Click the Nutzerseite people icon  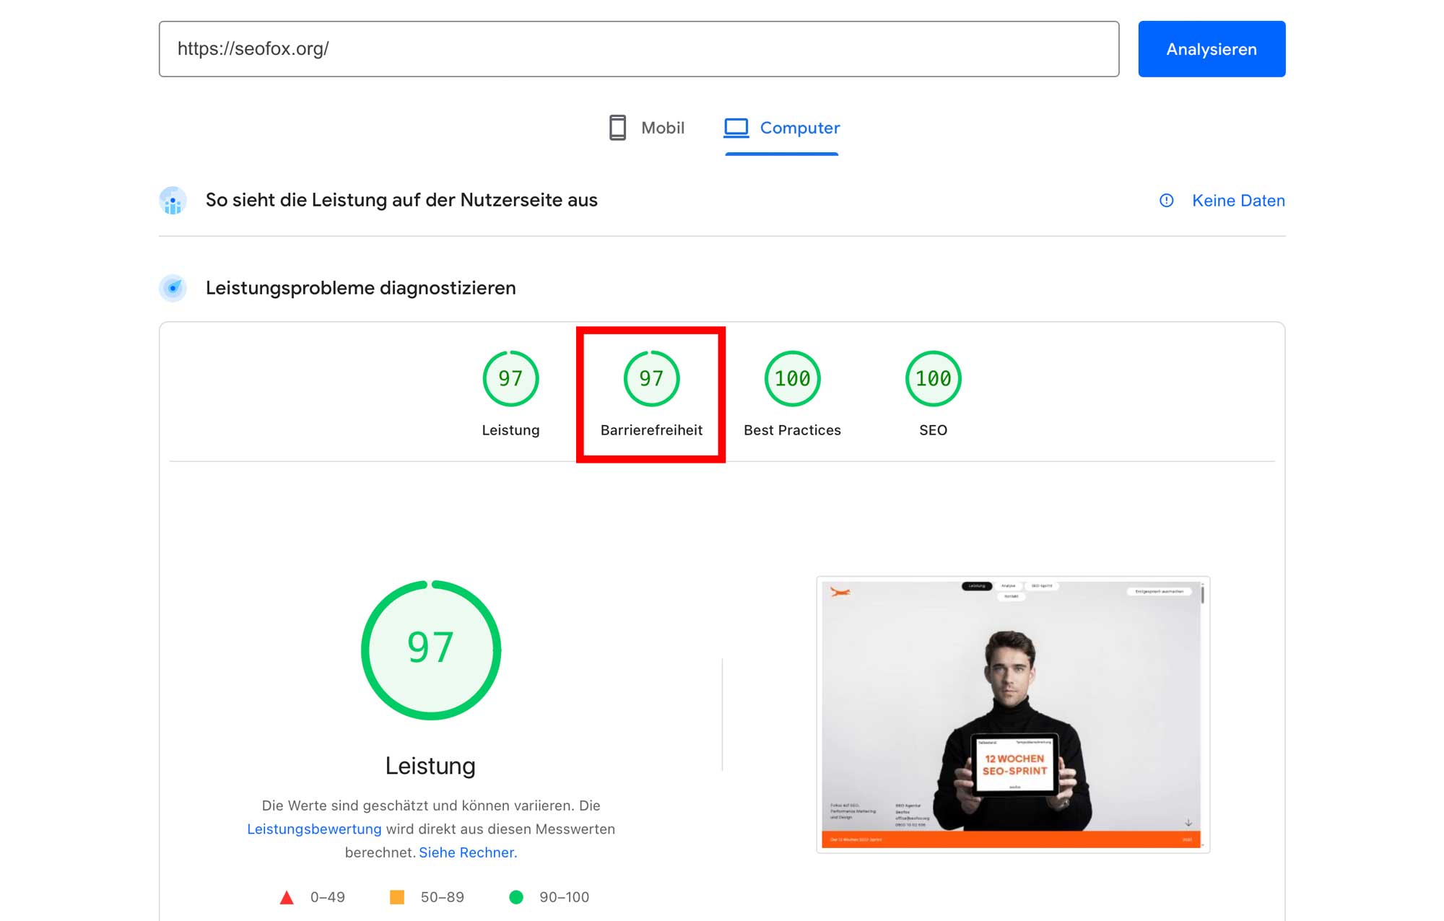tap(173, 201)
